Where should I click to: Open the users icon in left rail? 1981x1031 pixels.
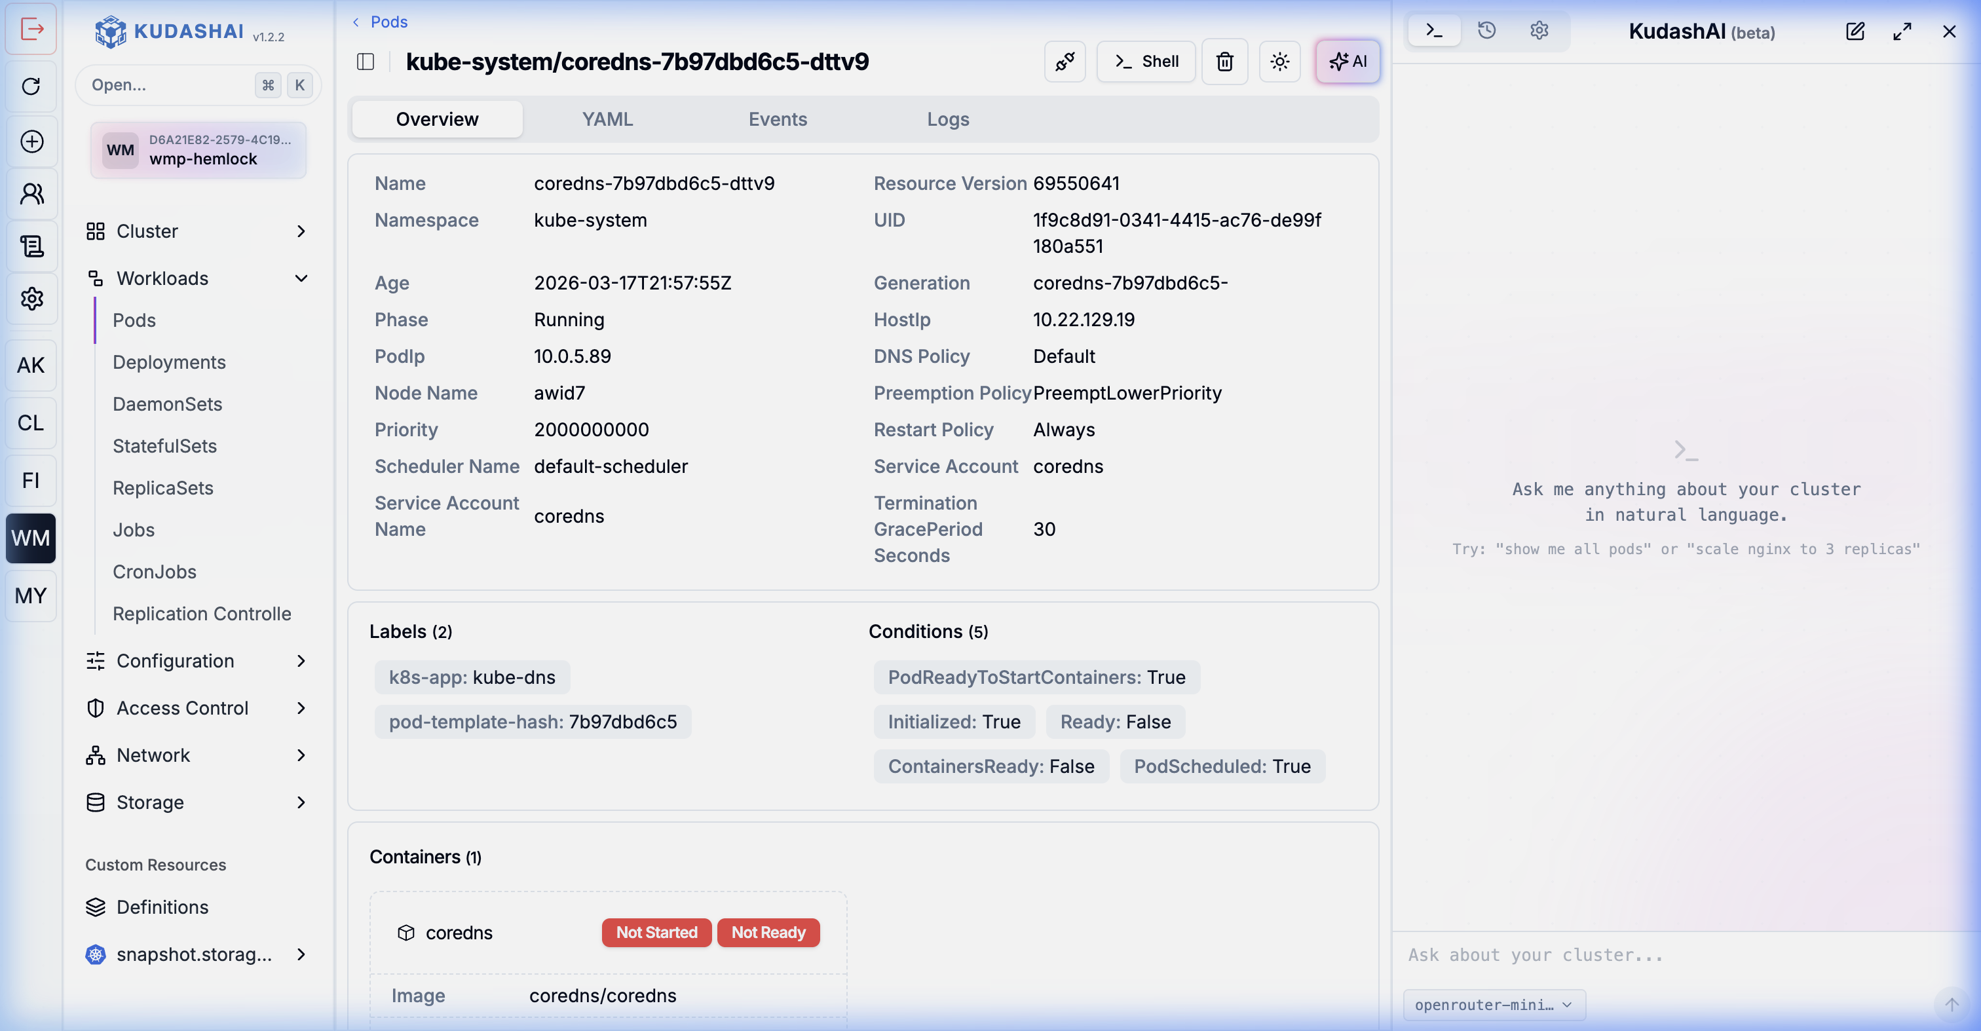coord(31,194)
